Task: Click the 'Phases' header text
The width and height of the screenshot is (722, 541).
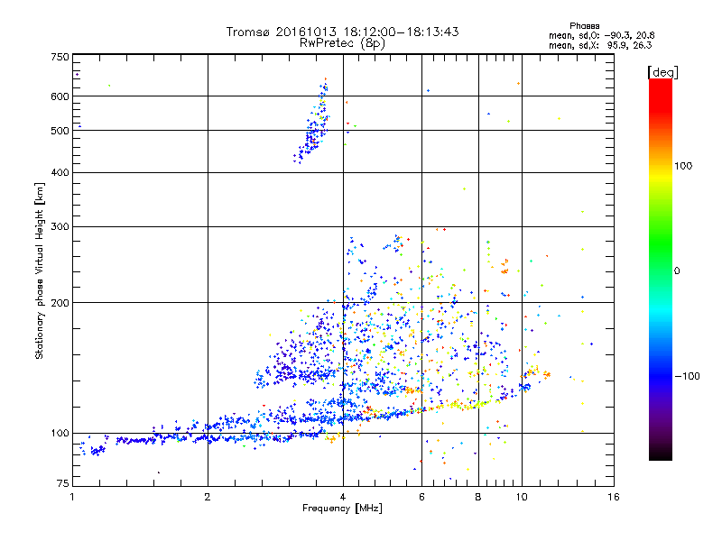Action: (584, 26)
